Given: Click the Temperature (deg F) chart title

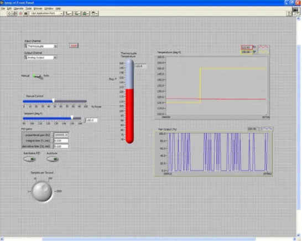Looking at the screenshot, I should tap(169, 52).
